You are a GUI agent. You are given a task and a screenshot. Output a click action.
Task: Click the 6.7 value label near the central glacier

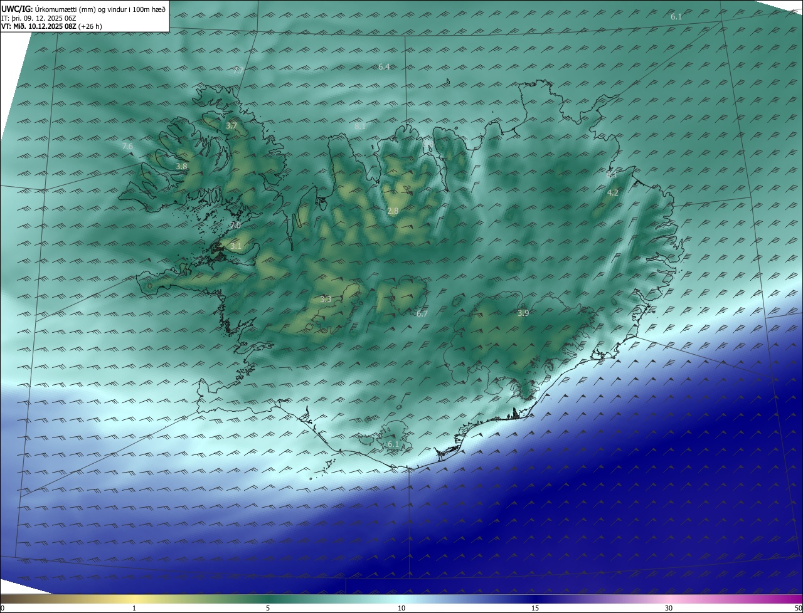422,314
